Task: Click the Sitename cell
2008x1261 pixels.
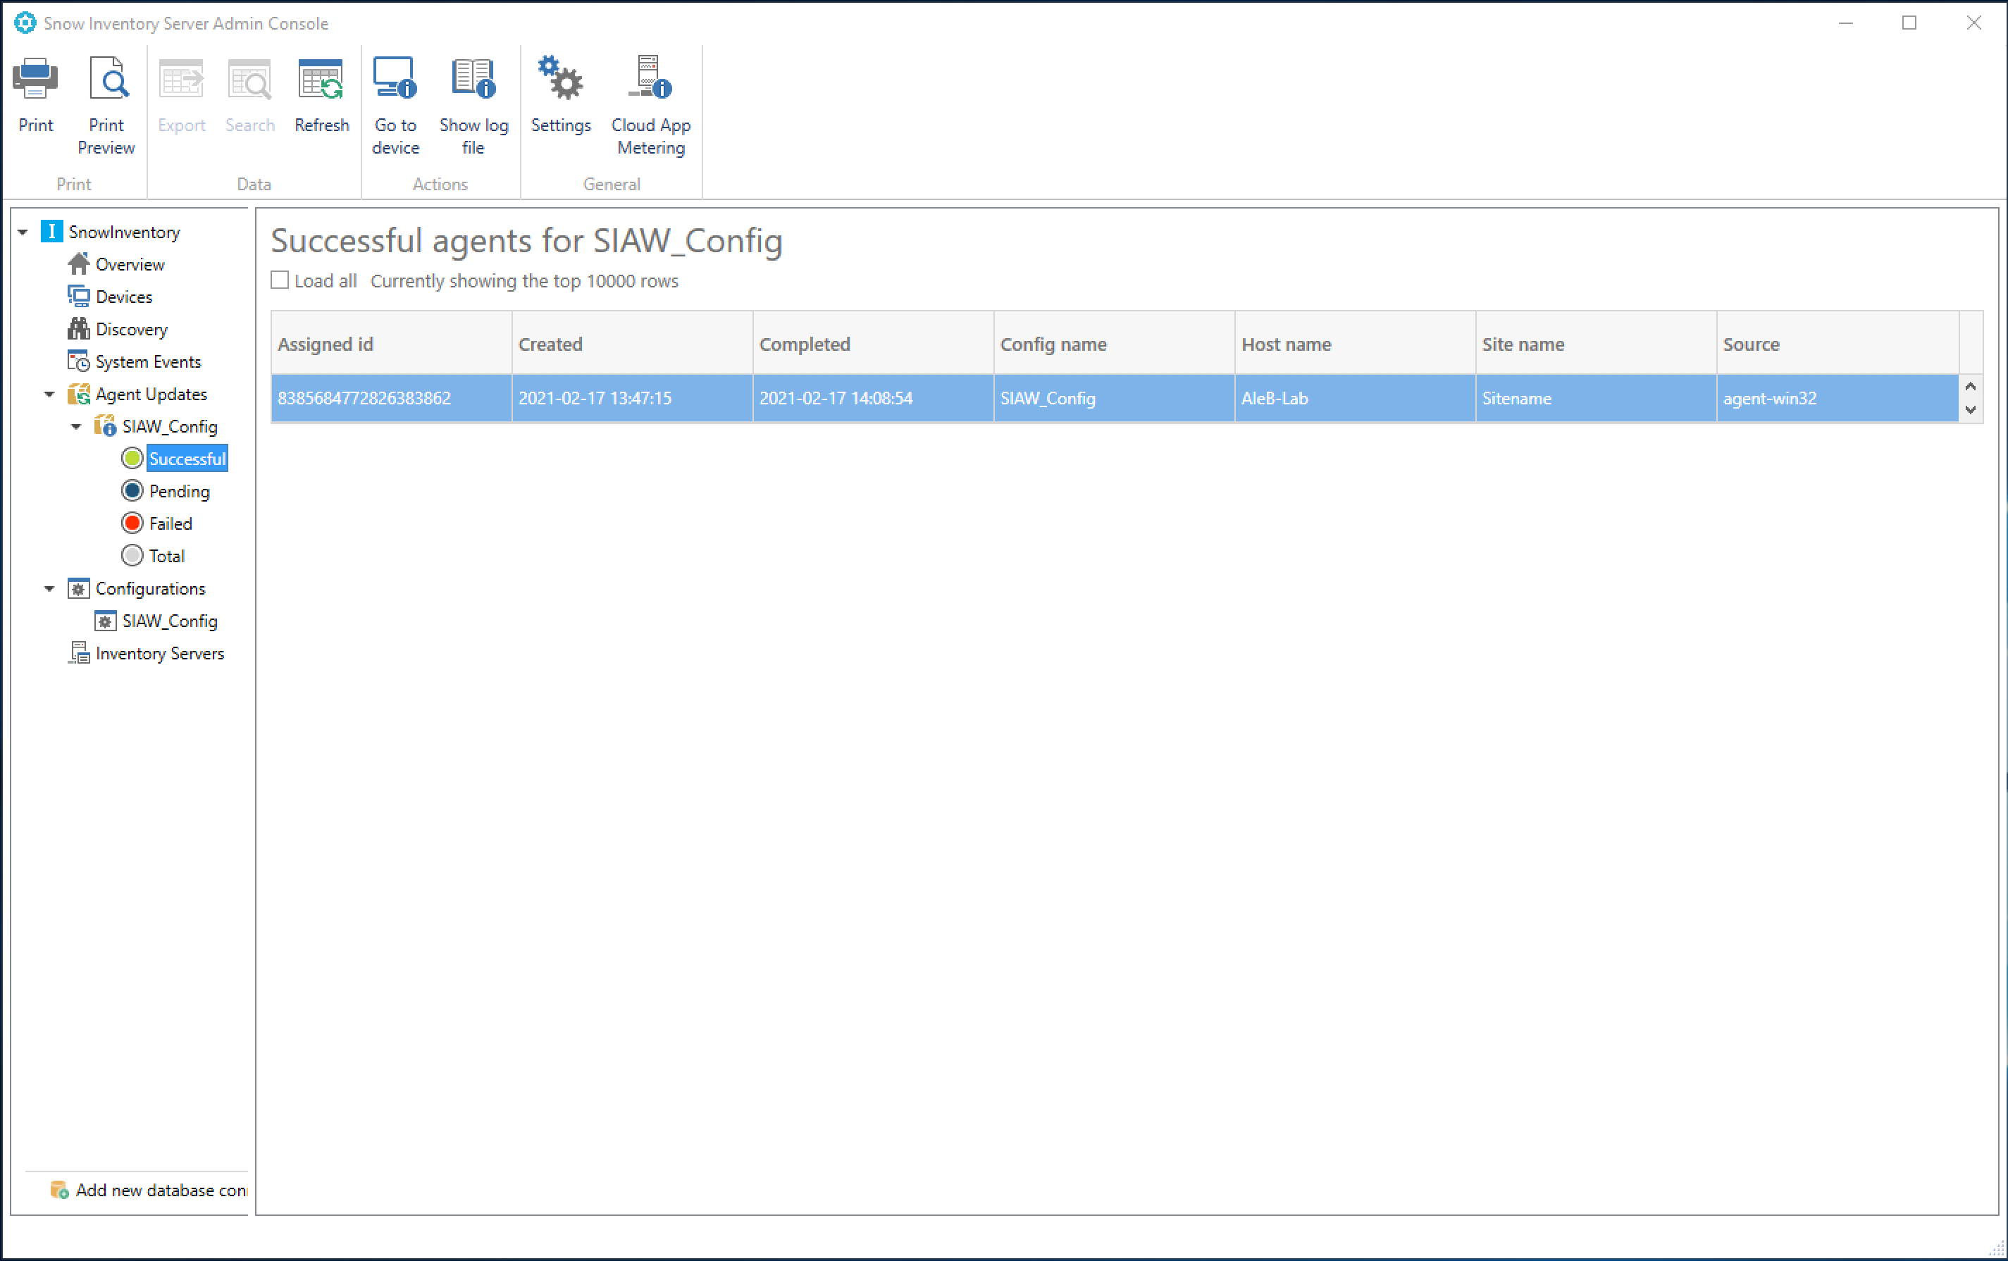Action: (x=1596, y=398)
